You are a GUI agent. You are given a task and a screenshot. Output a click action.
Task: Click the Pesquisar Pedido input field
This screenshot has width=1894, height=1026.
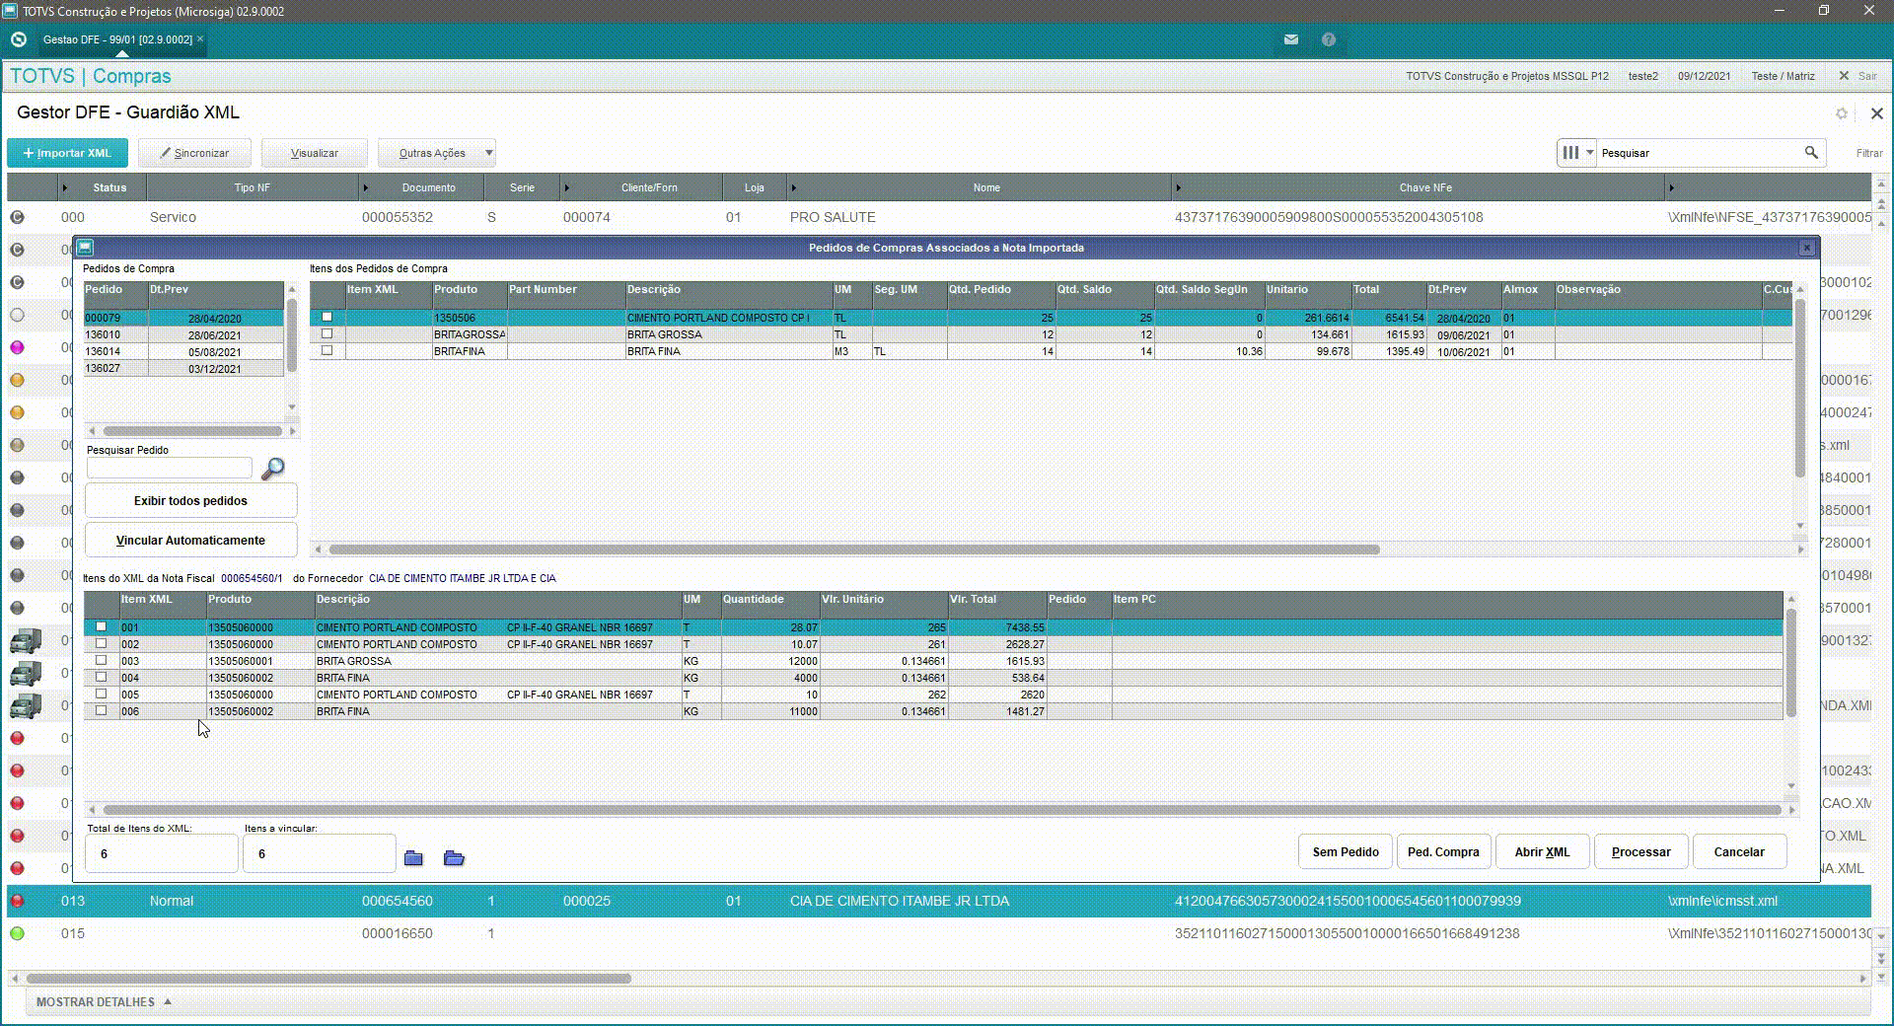(169, 469)
